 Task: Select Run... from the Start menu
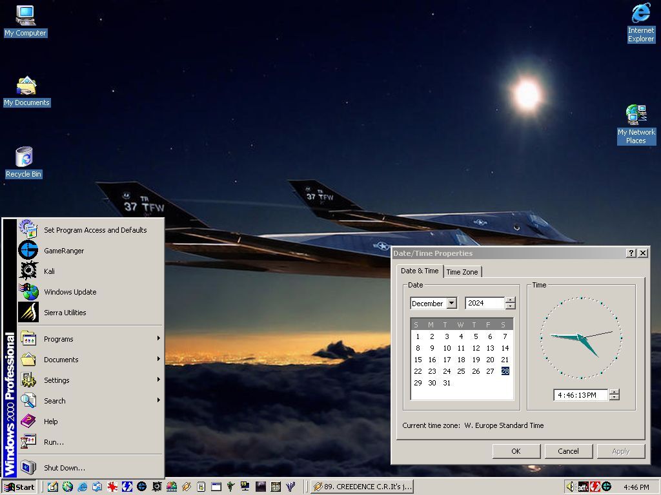point(54,442)
